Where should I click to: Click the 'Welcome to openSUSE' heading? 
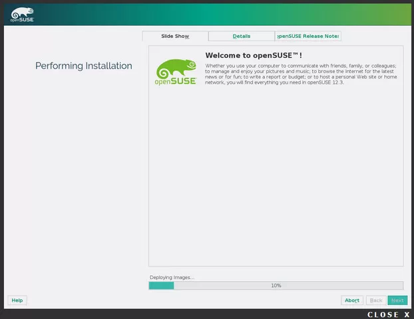pos(254,55)
